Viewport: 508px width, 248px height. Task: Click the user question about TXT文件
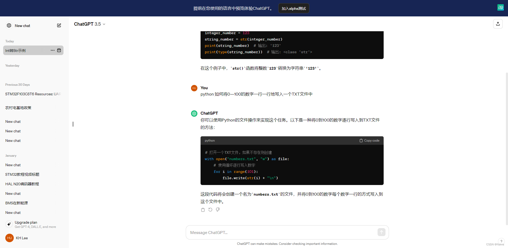(256, 94)
